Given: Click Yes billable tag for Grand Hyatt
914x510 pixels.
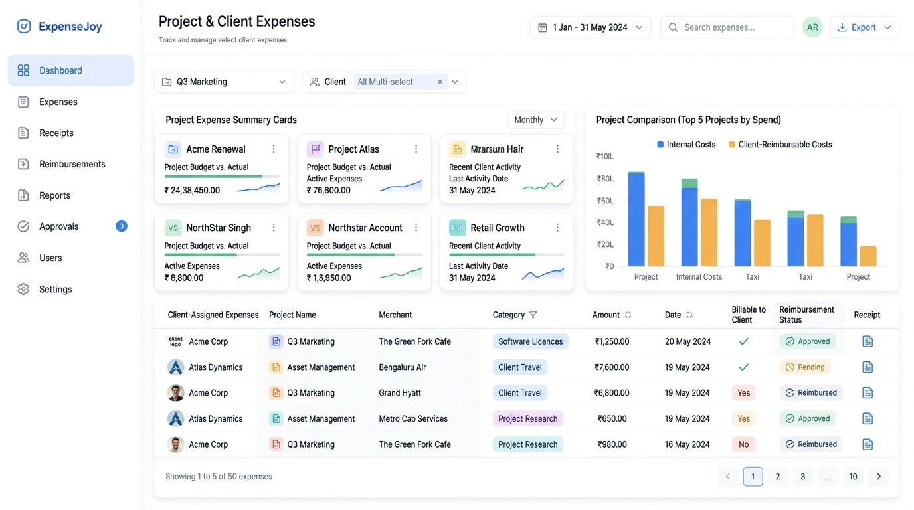Looking at the screenshot, I should pos(744,393).
